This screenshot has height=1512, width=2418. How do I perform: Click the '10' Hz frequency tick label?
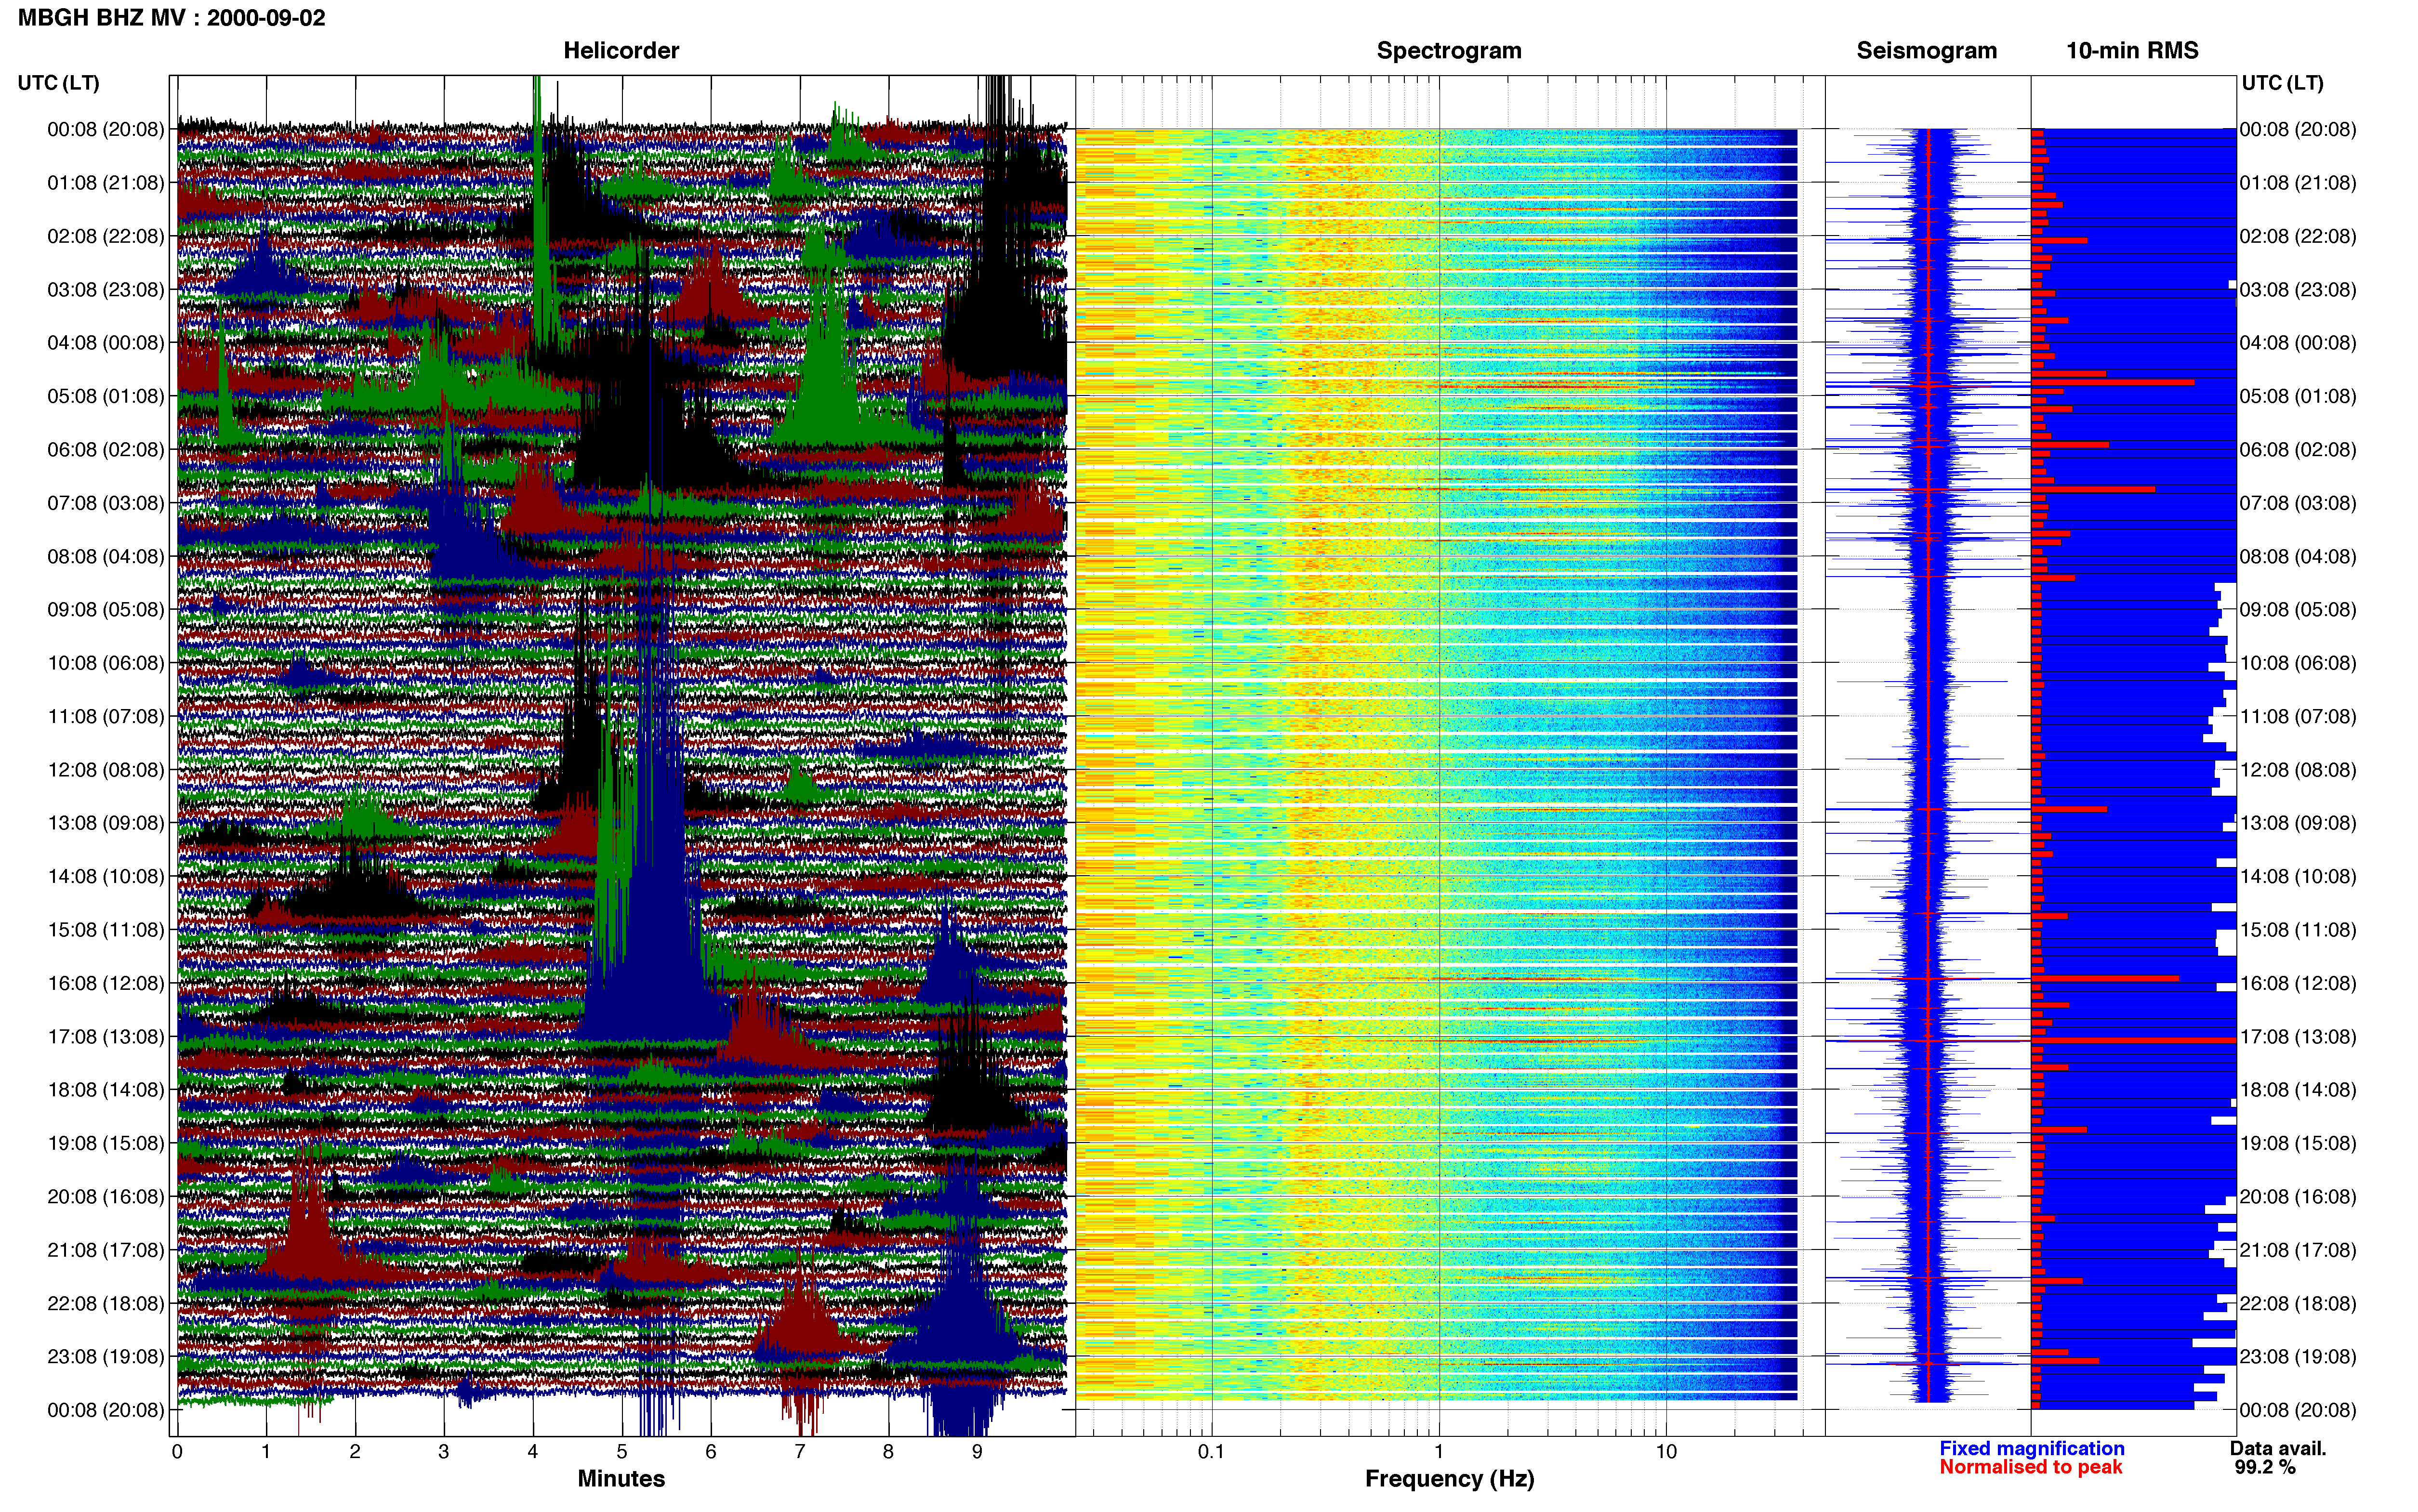pyautogui.click(x=1666, y=1452)
